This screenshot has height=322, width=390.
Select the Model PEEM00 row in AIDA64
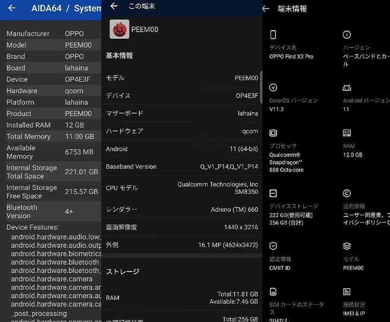coord(54,45)
